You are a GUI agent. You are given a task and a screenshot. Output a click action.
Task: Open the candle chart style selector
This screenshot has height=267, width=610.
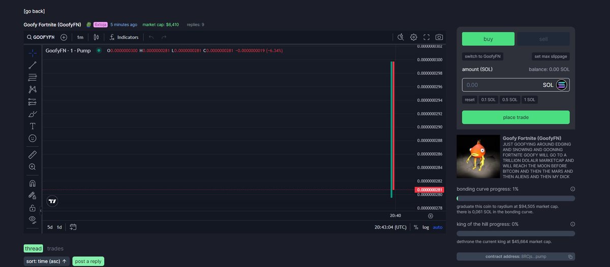pyautogui.click(x=96, y=37)
